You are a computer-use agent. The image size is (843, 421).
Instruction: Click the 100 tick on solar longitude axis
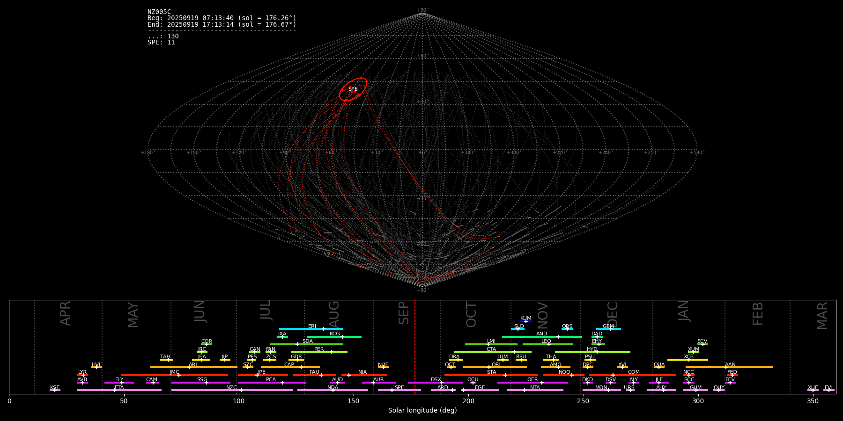239,401
